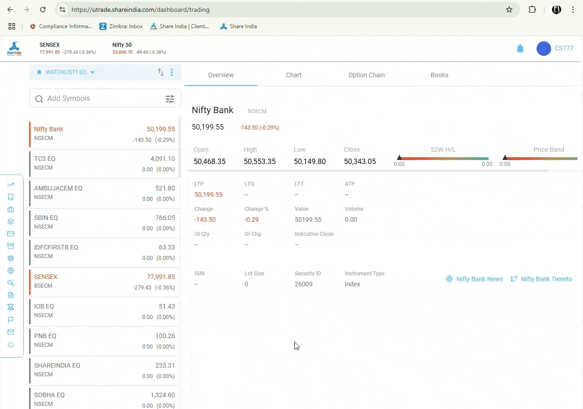This screenshot has height=409, width=583.
Task: Click the trending chart icon in left sidebar
Action: pos(10,185)
